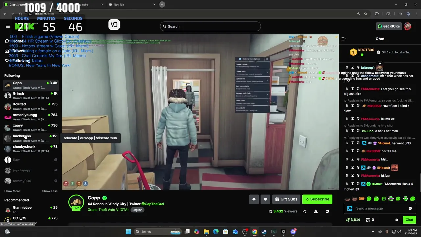
Task: Click the Get KICKs button
Action: pyautogui.click(x=389, y=26)
